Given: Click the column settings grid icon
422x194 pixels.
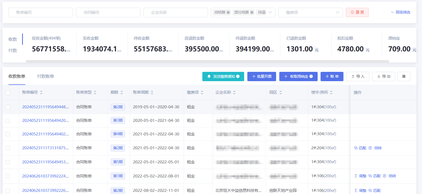Looking at the screenshot, I should coord(404,76).
